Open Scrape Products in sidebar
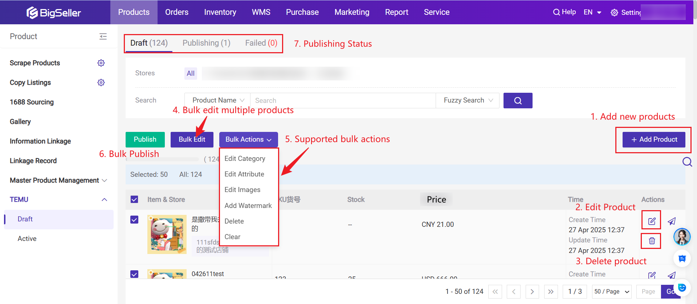Screen dimensions: 697x304 35,63
